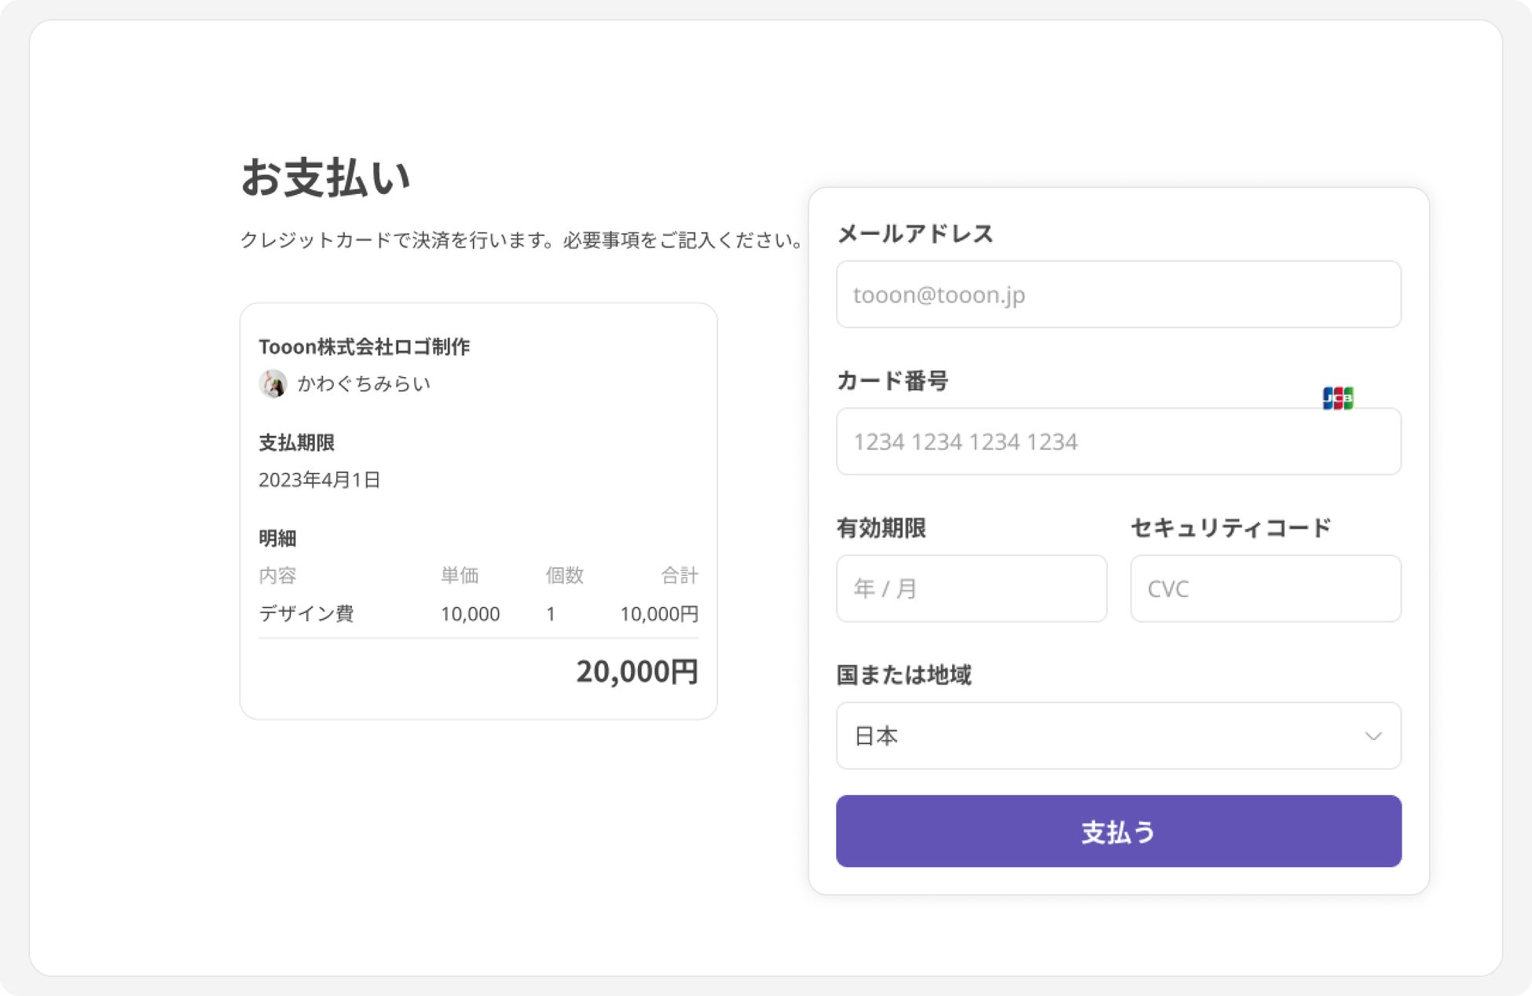1532x996 pixels.
Task: Click the セキュリティコード label
Action: pos(1230,528)
